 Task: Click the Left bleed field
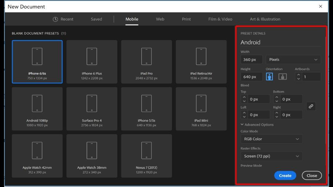(x=258, y=115)
